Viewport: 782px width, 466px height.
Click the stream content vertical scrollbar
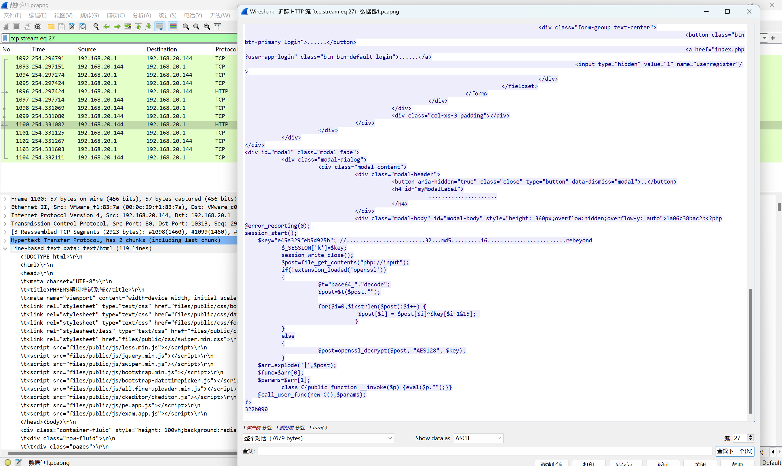point(750,351)
